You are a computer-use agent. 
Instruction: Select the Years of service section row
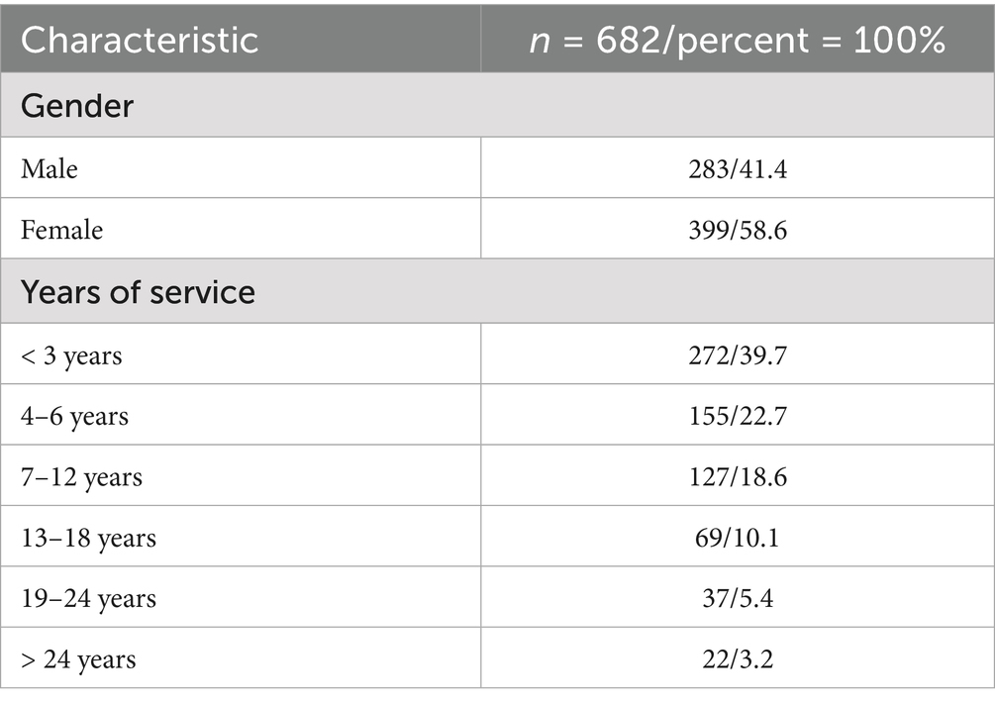tap(139, 292)
